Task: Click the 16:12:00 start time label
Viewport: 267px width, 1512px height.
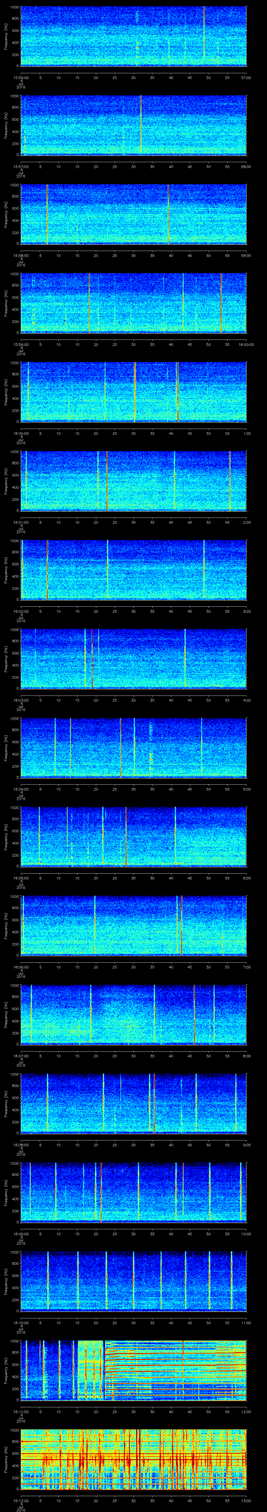Action: (x=21, y=1500)
